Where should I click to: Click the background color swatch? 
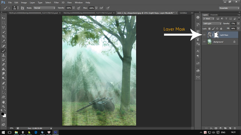(5, 116)
